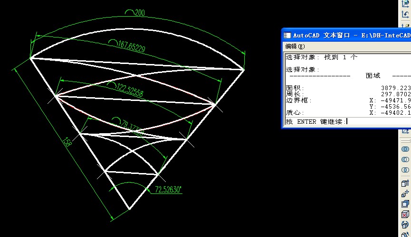Choose the Rotate Faces tool
Image resolution: width=411 pixels, height=237 pixels.
coord(405,225)
